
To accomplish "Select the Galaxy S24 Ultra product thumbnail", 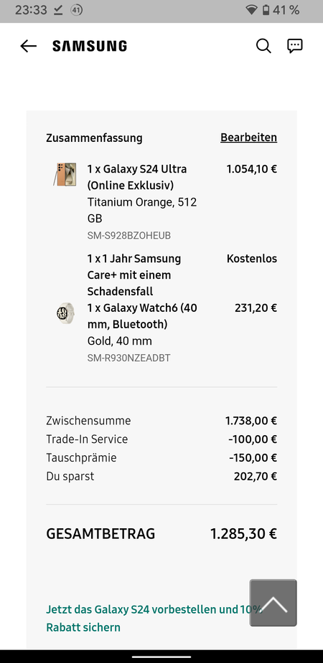I will coord(65,173).
